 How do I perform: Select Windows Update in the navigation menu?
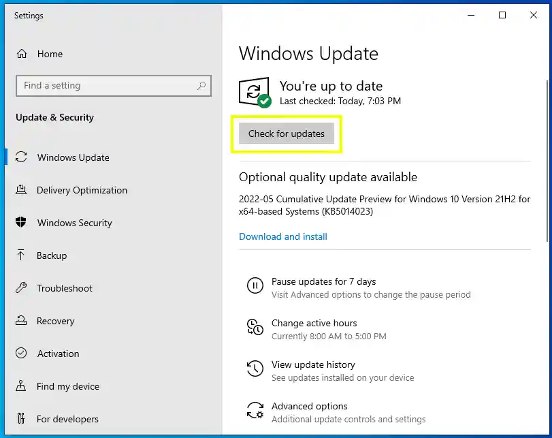[x=74, y=157]
